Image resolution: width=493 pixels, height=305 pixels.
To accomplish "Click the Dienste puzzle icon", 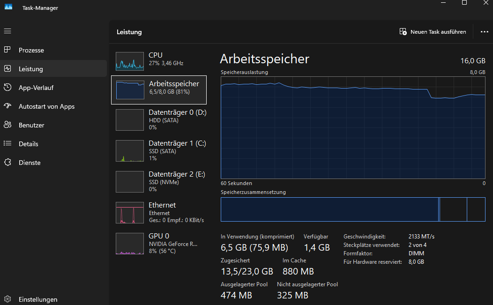I will 7,162.
